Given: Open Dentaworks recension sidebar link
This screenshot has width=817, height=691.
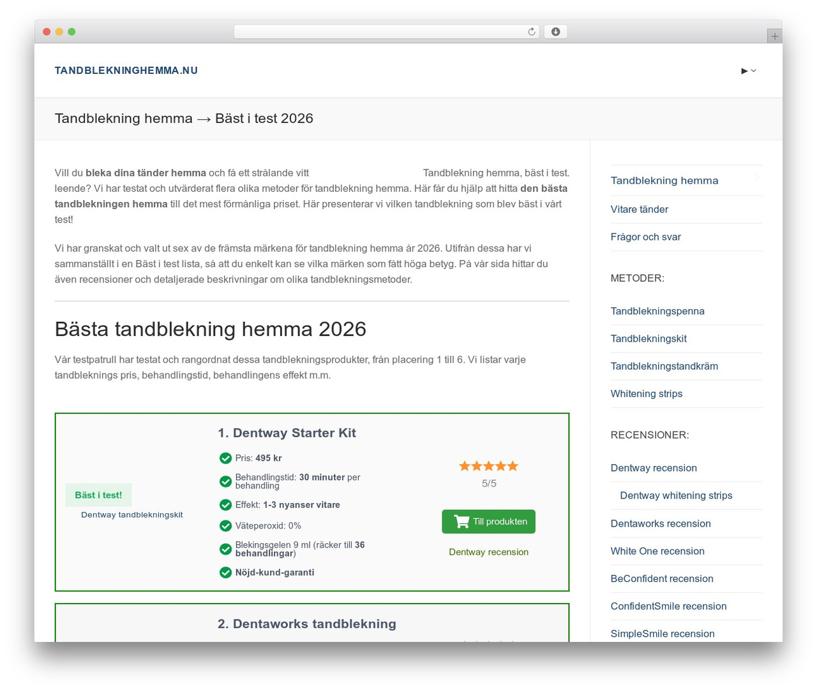Looking at the screenshot, I should tap(661, 523).
